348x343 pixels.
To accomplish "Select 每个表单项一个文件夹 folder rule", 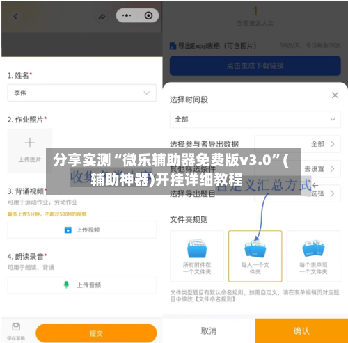I will pyautogui.click(x=313, y=256).
